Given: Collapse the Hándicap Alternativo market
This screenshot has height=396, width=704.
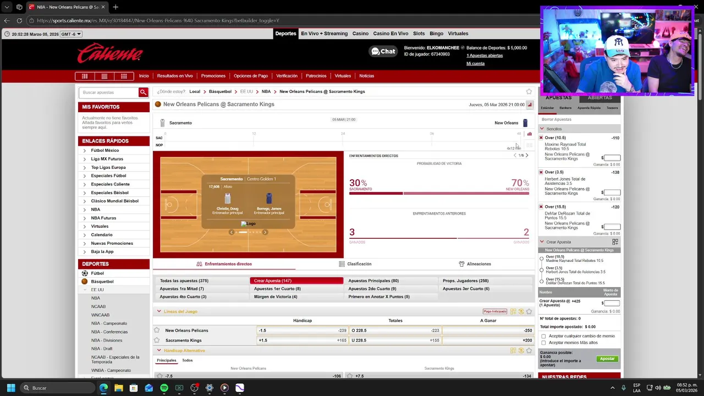Looking at the screenshot, I should (159, 350).
